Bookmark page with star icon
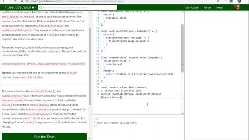Viewport: 249px width, 140px height. [218, 1]
